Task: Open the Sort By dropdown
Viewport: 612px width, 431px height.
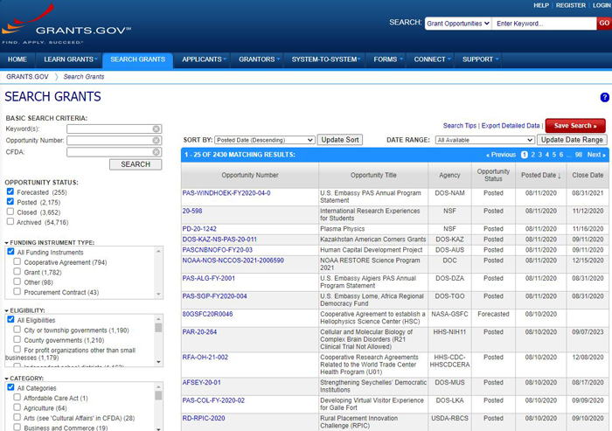Action: [264, 140]
